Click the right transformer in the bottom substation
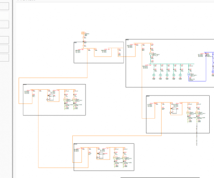Screen dimensions: 214x178 [x=124, y=158]
